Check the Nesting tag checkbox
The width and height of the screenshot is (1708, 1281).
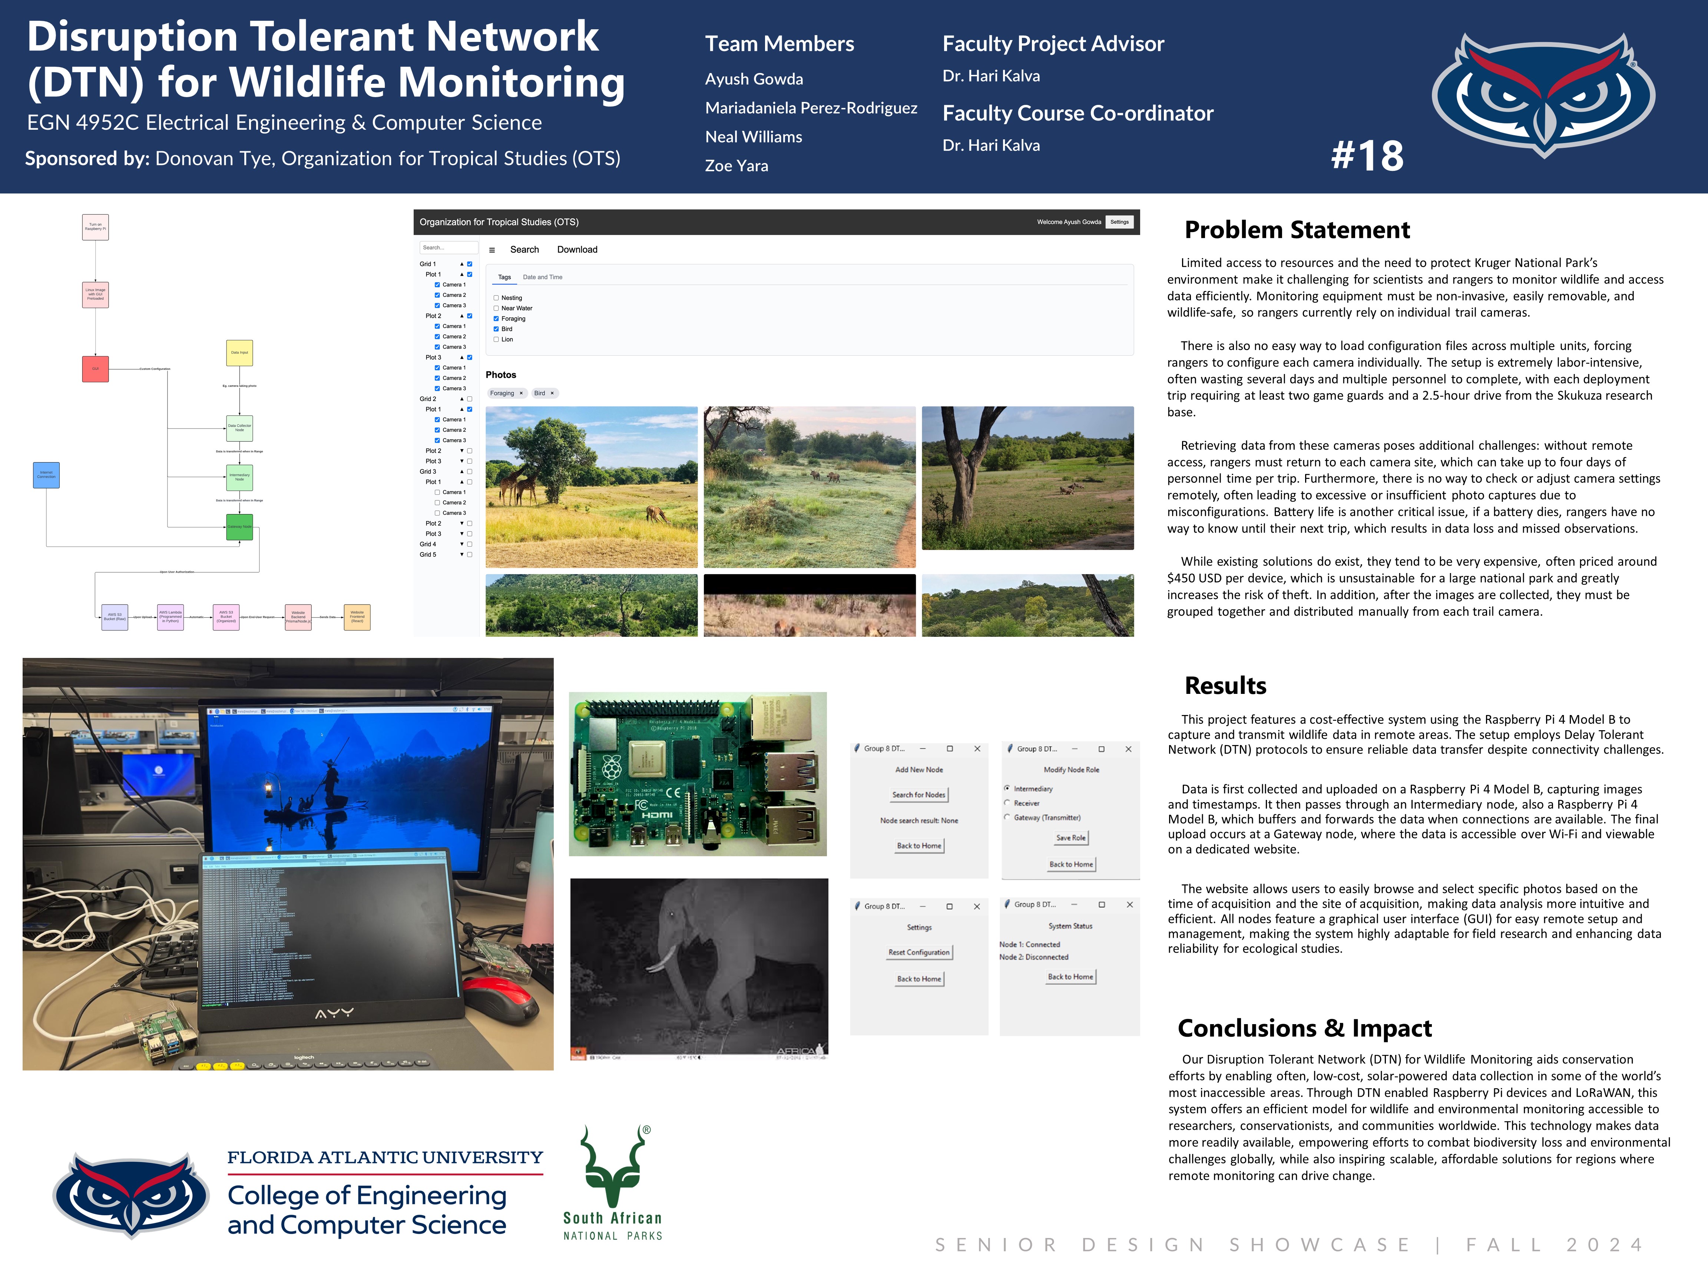click(496, 298)
